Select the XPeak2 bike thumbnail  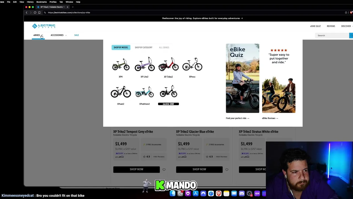coord(121,91)
